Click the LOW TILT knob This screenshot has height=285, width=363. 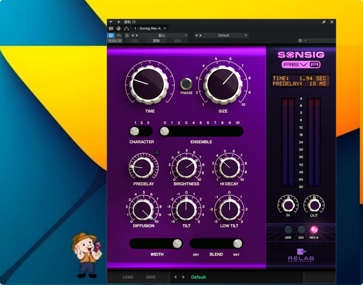click(229, 210)
